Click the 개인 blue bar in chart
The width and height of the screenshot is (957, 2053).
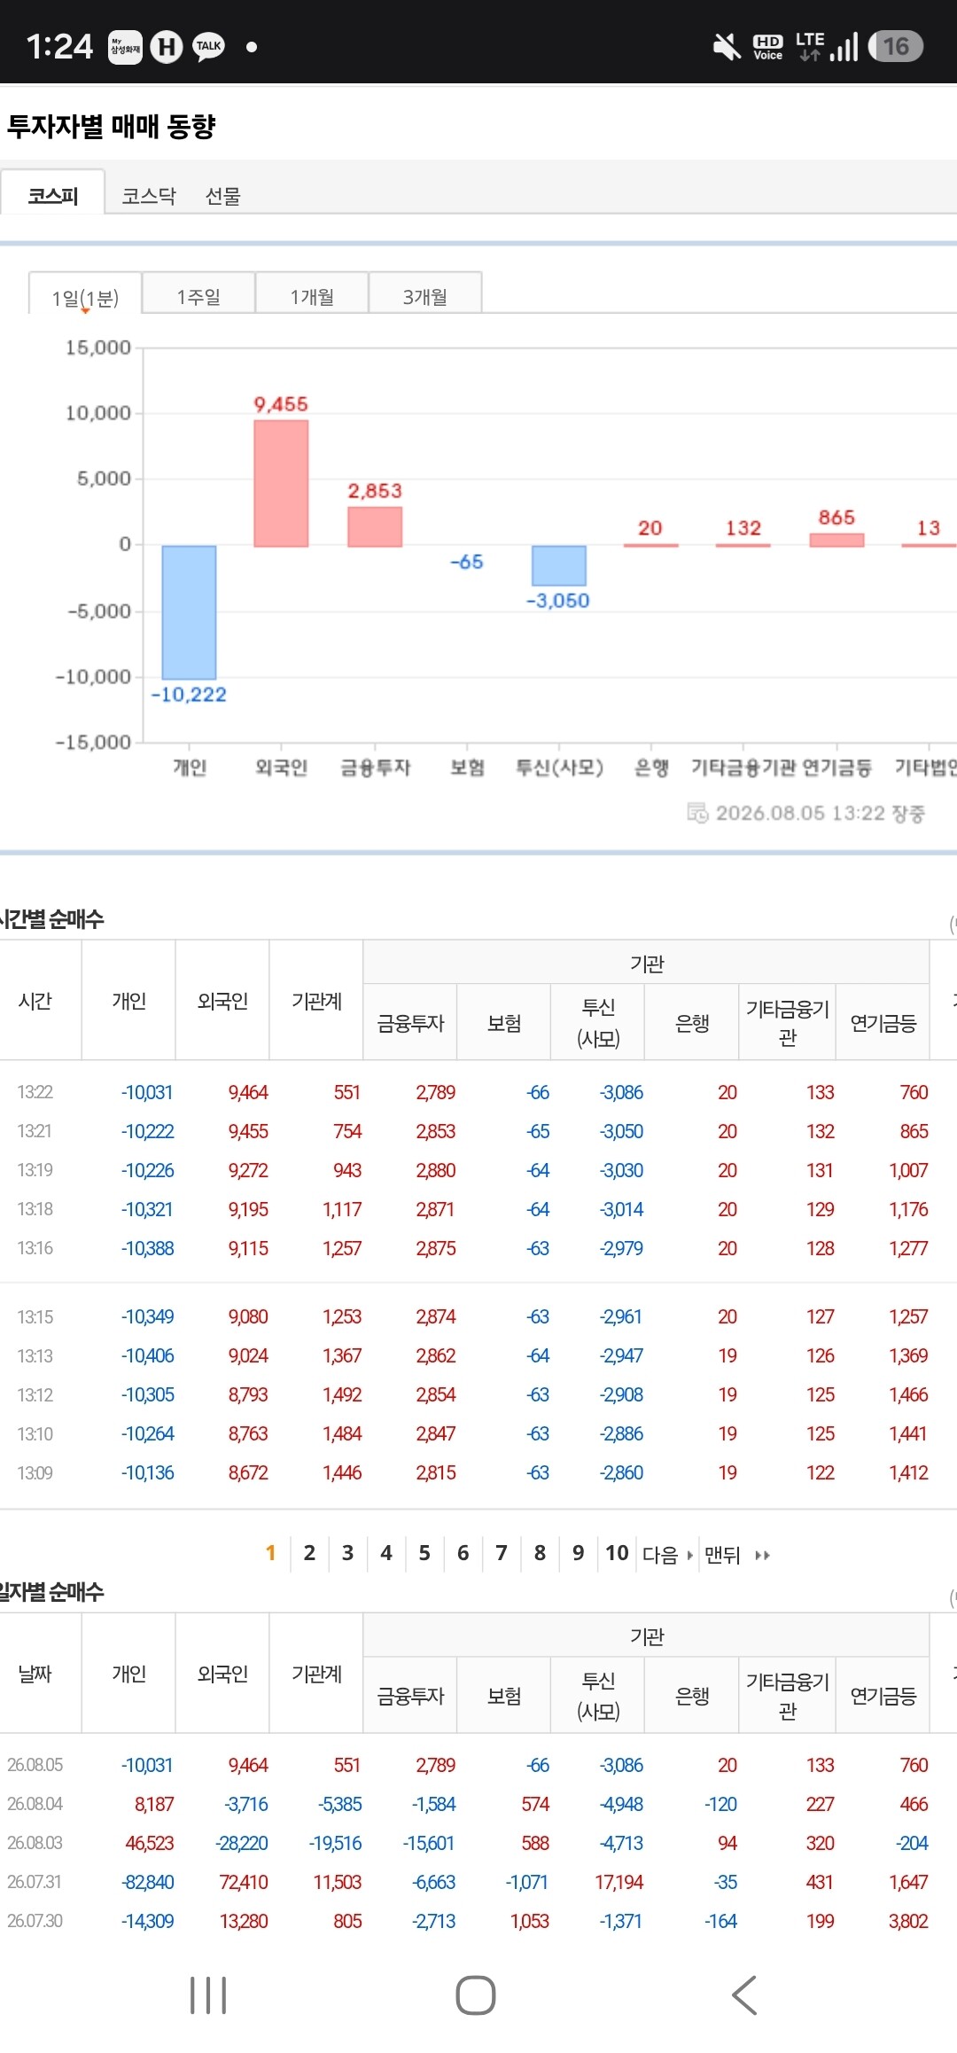pyautogui.click(x=189, y=613)
